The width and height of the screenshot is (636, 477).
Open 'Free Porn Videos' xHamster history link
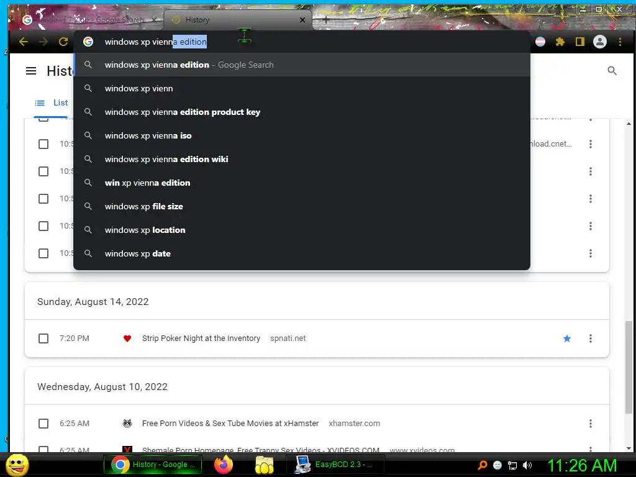point(230,424)
